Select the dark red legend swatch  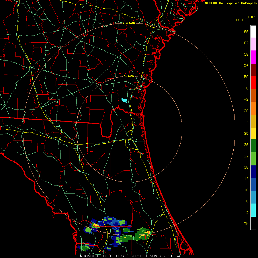click(253, 70)
